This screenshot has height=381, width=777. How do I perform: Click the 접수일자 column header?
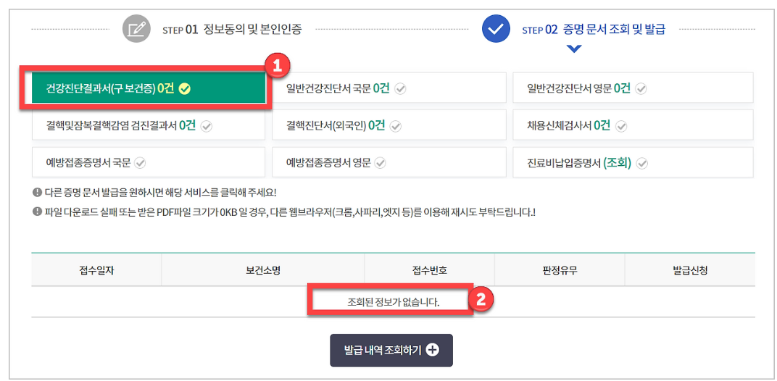click(96, 270)
